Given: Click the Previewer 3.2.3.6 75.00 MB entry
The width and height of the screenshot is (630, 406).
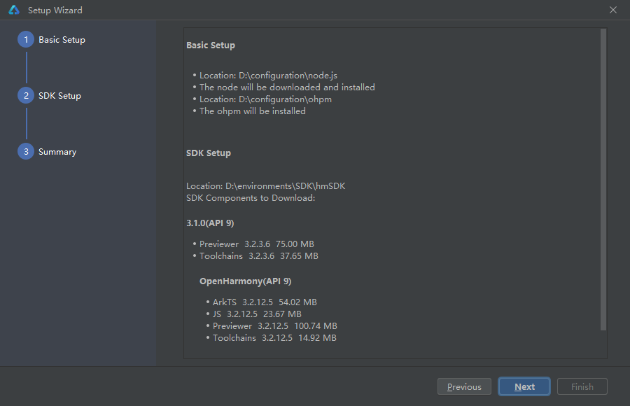Looking at the screenshot, I should click(257, 244).
